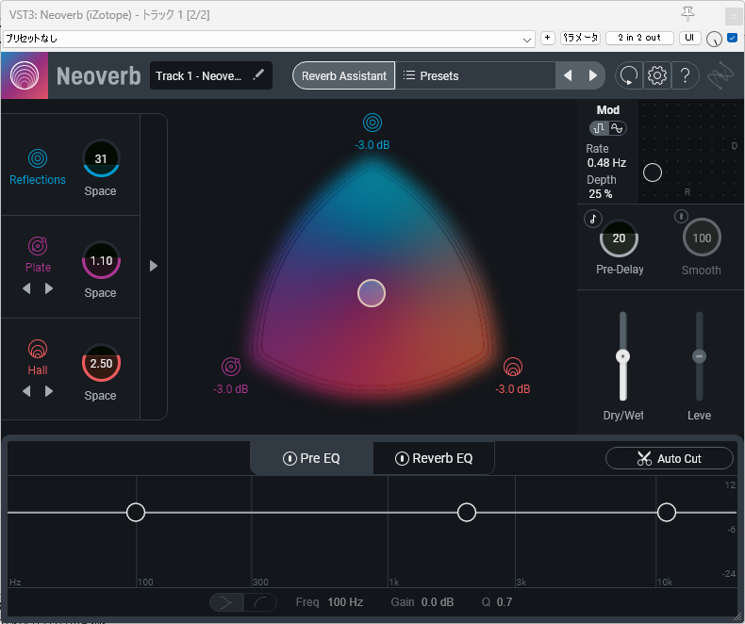Click Reflections level -3.0 dB value
This screenshot has height=624, width=745.
(x=372, y=145)
